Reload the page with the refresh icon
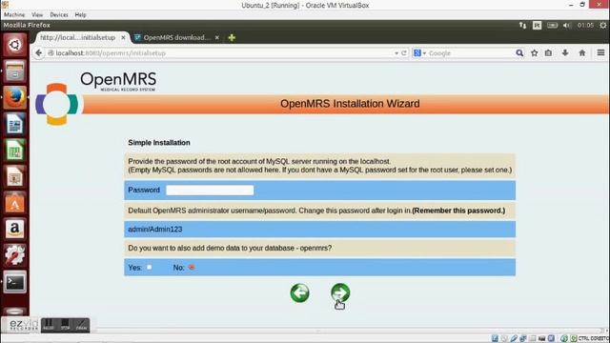 404,53
